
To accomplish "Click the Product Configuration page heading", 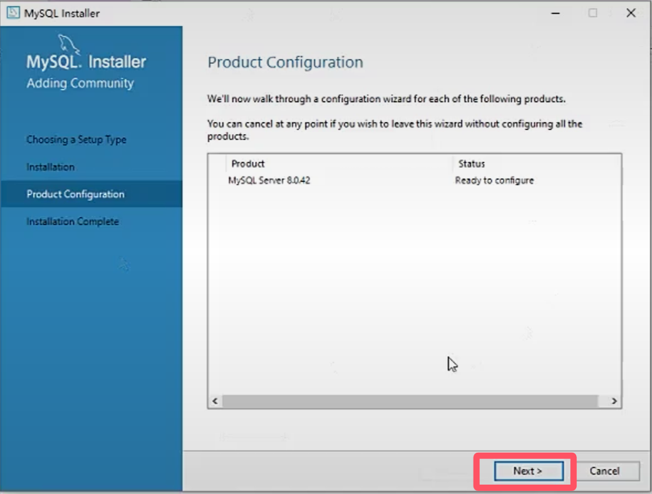I will pos(285,63).
